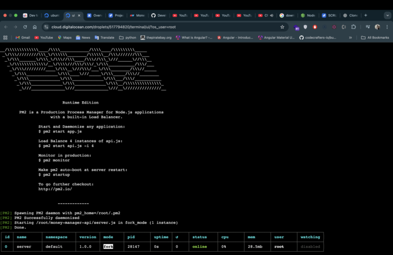This screenshot has height=255, width=393.
Task: Mute the audio-playing YouTube tab
Action: click(x=272, y=15)
